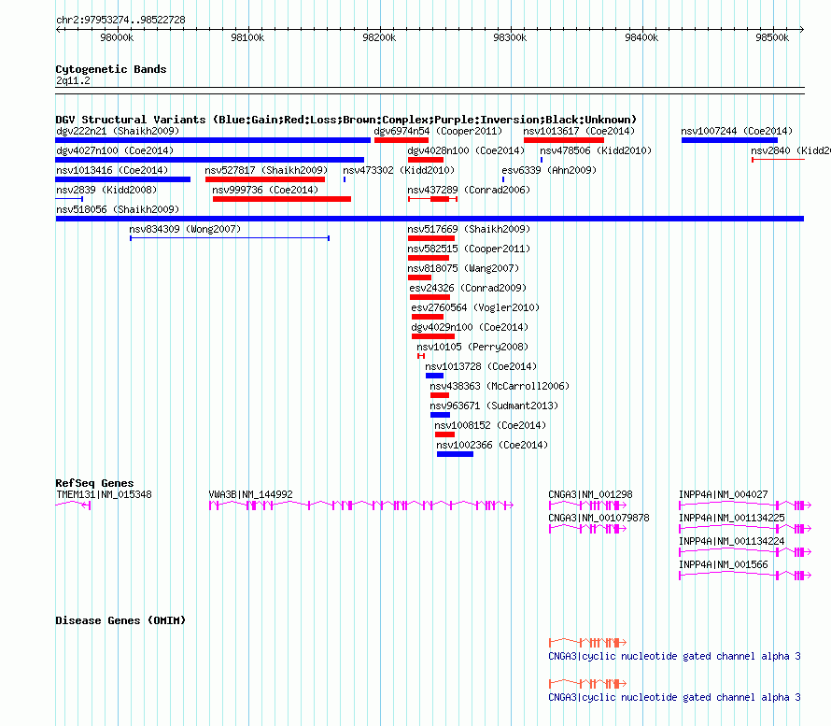Click the esv24326 (Conrad2009) red bar
This screenshot has height=726, width=831.
pyautogui.click(x=430, y=297)
